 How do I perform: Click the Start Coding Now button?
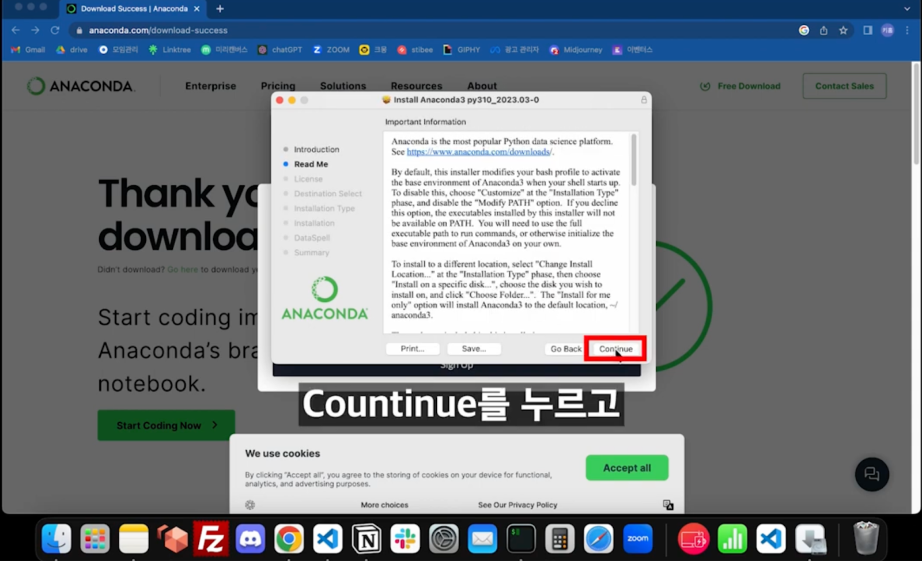[x=166, y=425]
